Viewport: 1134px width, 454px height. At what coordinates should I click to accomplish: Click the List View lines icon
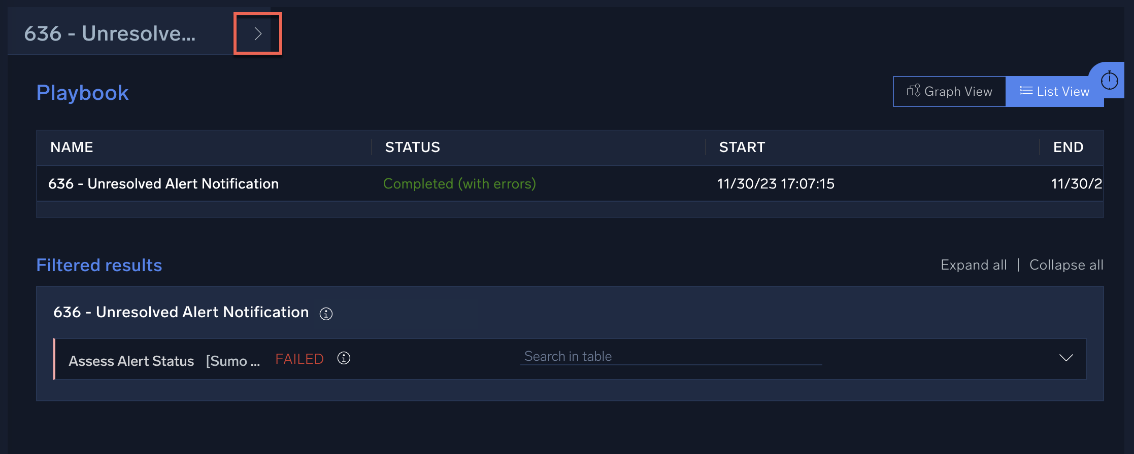[x=1026, y=91]
